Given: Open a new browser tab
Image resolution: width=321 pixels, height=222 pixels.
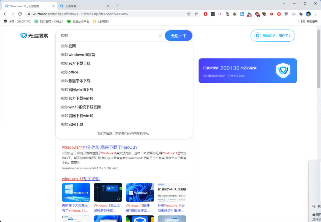Looking at the screenshot, I should 117,6.
